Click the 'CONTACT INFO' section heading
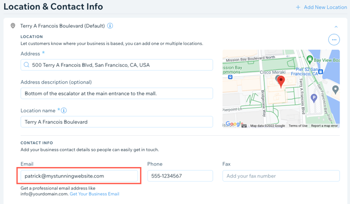Screen dimensions: 350x204 click(x=36, y=143)
